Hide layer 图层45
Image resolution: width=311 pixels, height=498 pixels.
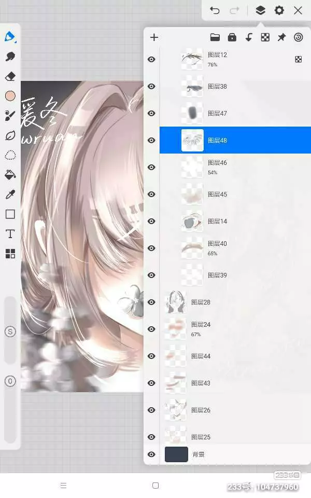[x=152, y=194]
